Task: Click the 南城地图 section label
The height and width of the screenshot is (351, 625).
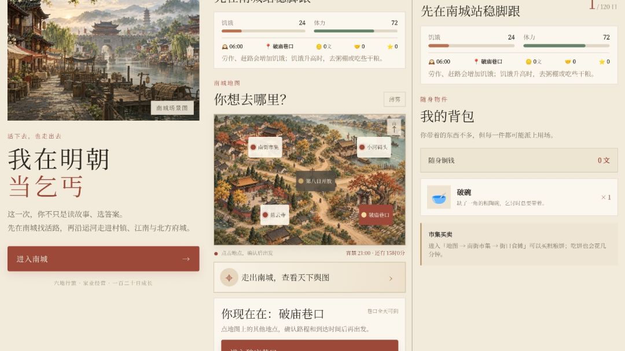Action: [x=227, y=83]
